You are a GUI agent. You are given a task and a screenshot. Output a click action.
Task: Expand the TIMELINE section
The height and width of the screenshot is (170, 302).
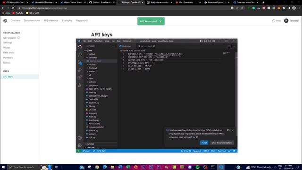(101, 147)
